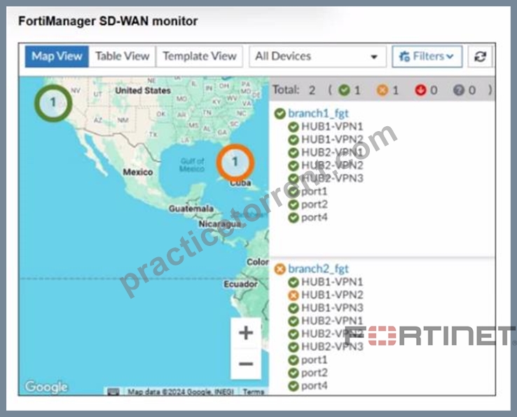Zoom out the map with minus
Image resolution: width=517 pixels, height=417 pixels.
click(246, 364)
